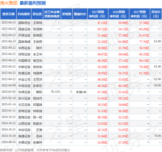
Task: Click the 覆盖时长 column header
Action: (80, 14)
